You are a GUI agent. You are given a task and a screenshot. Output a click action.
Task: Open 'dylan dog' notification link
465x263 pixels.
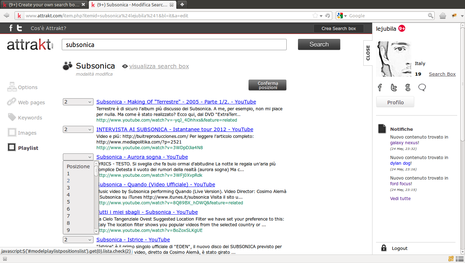[400, 163]
